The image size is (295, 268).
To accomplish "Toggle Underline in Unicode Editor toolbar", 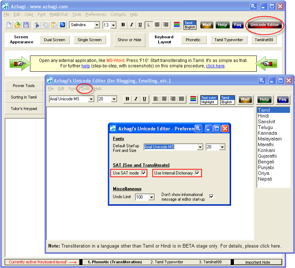I will [145, 99].
